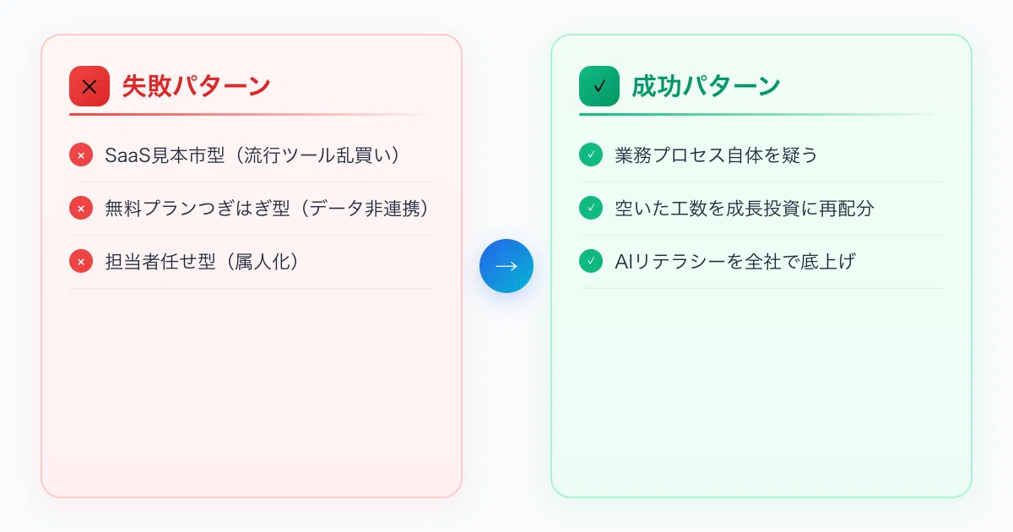Click green check bullet beside 空いた工数を成長投資に再配分
Viewport: 1013px width, 532px height.
(x=591, y=209)
